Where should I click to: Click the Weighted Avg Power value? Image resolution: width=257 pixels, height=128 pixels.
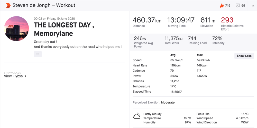(139, 38)
